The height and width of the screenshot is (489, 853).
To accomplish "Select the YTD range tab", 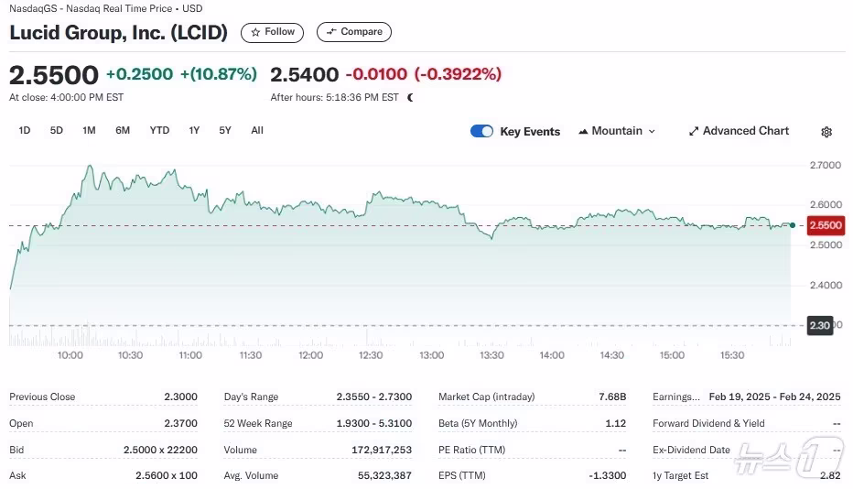I will click(159, 130).
